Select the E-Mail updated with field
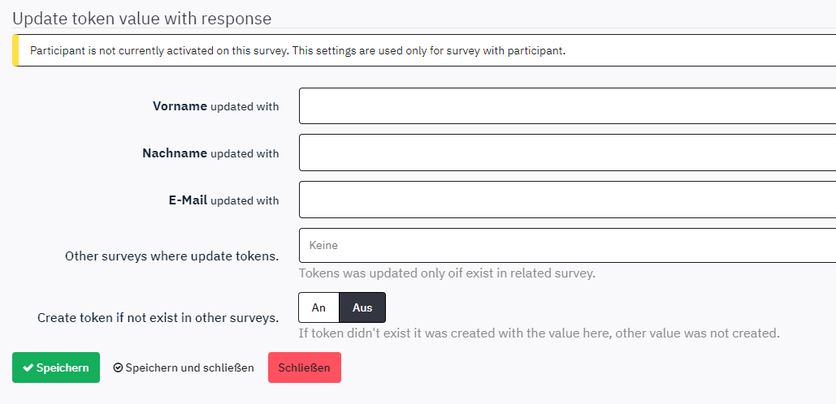 click(567, 200)
